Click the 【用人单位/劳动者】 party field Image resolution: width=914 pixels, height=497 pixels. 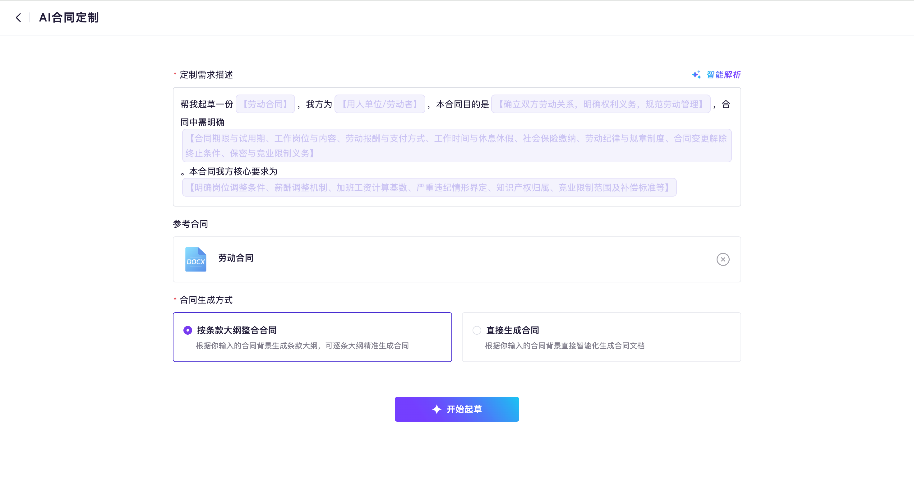[380, 104]
